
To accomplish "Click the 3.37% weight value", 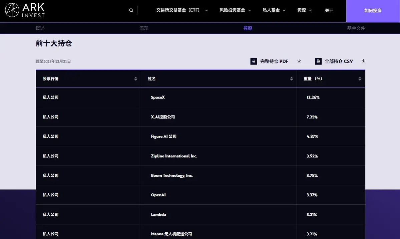I will point(312,195).
